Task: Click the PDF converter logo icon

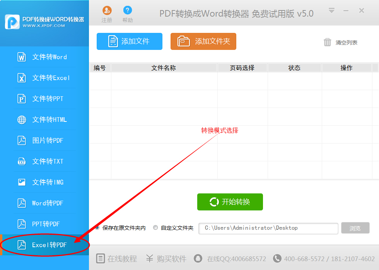Action: pyautogui.click(x=12, y=22)
